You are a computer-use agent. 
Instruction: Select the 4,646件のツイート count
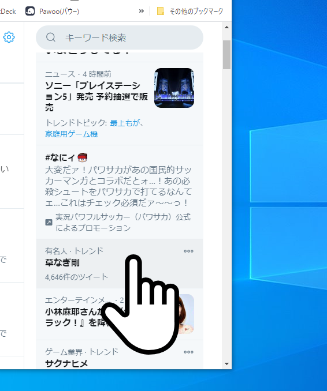pos(76,277)
